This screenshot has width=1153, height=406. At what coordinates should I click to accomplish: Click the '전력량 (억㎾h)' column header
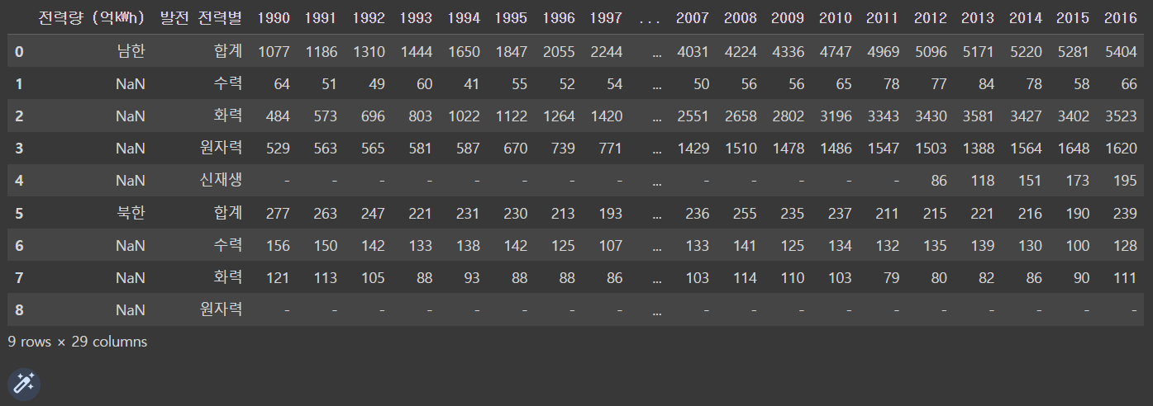point(92,18)
